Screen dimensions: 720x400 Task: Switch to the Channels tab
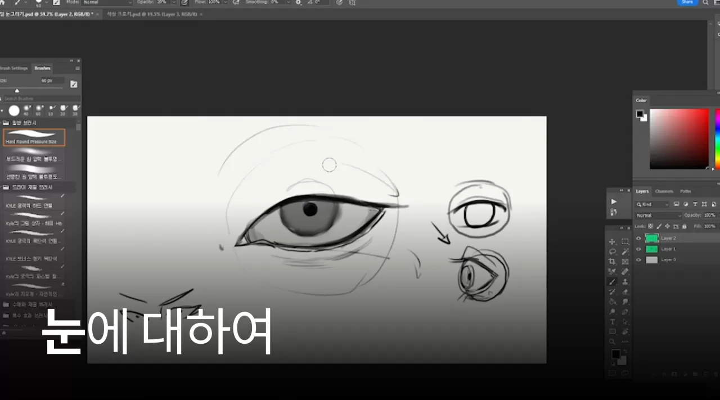tap(664, 191)
